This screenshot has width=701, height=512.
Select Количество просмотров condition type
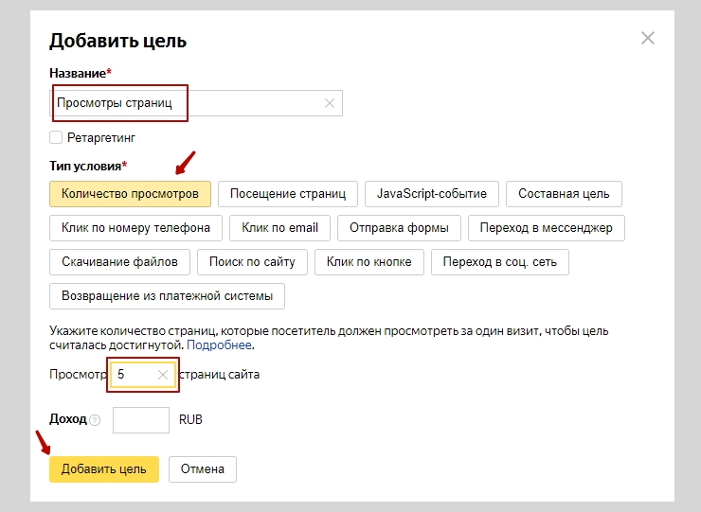pos(130,194)
